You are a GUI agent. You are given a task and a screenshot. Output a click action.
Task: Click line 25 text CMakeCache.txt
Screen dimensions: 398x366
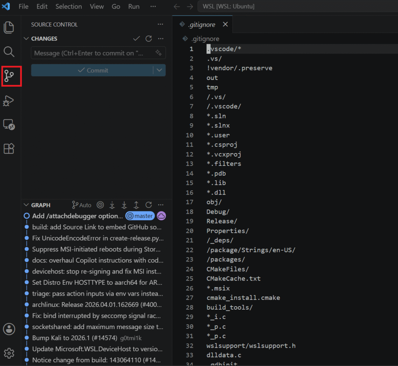[x=234, y=279]
